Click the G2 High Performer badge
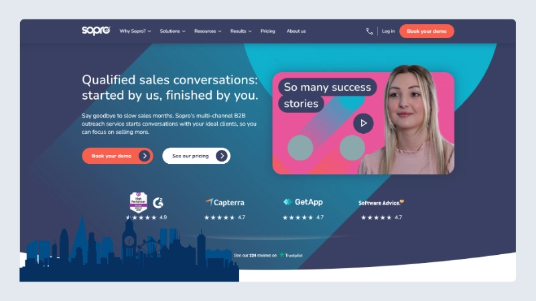Screen dimensions: 536x301 pyautogui.click(x=139, y=203)
